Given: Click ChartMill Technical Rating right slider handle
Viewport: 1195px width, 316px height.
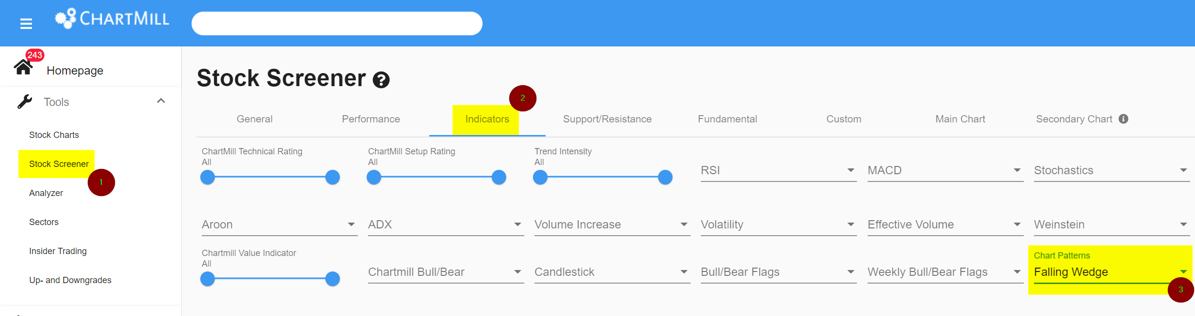Looking at the screenshot, I should [x=333, y=177].
